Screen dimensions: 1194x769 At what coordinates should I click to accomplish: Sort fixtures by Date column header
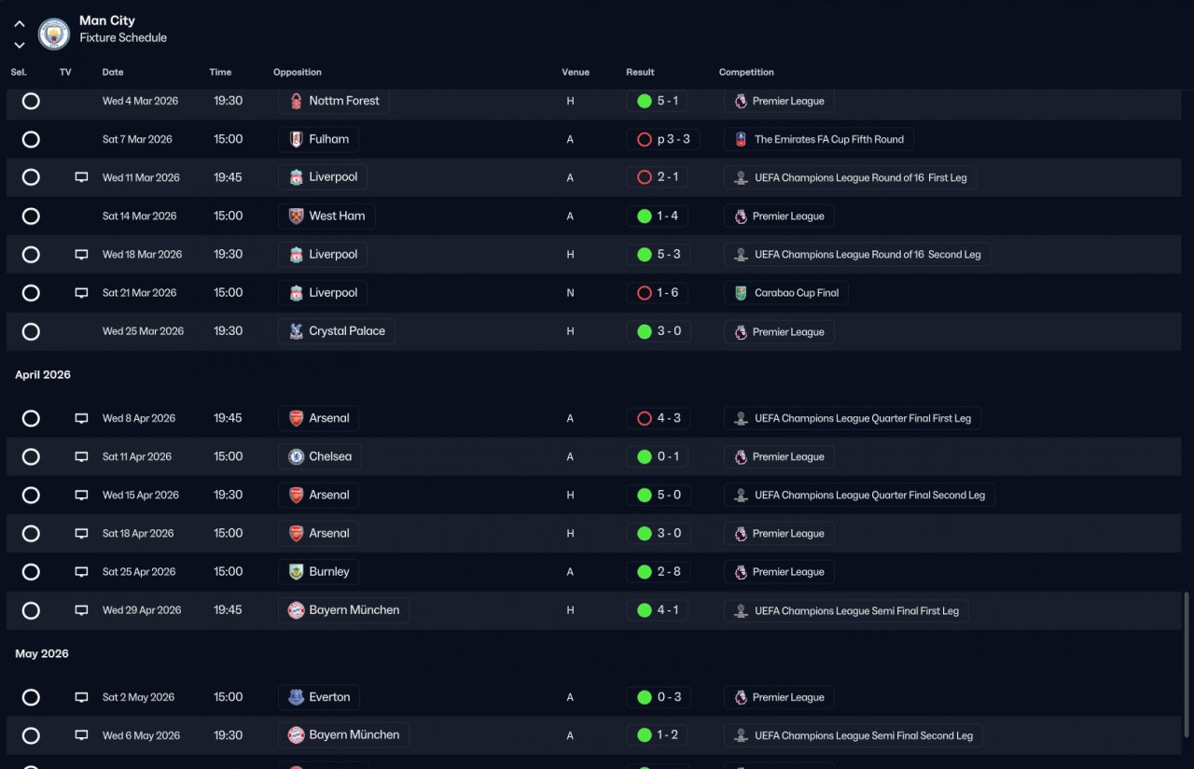[x=113, y=72]
